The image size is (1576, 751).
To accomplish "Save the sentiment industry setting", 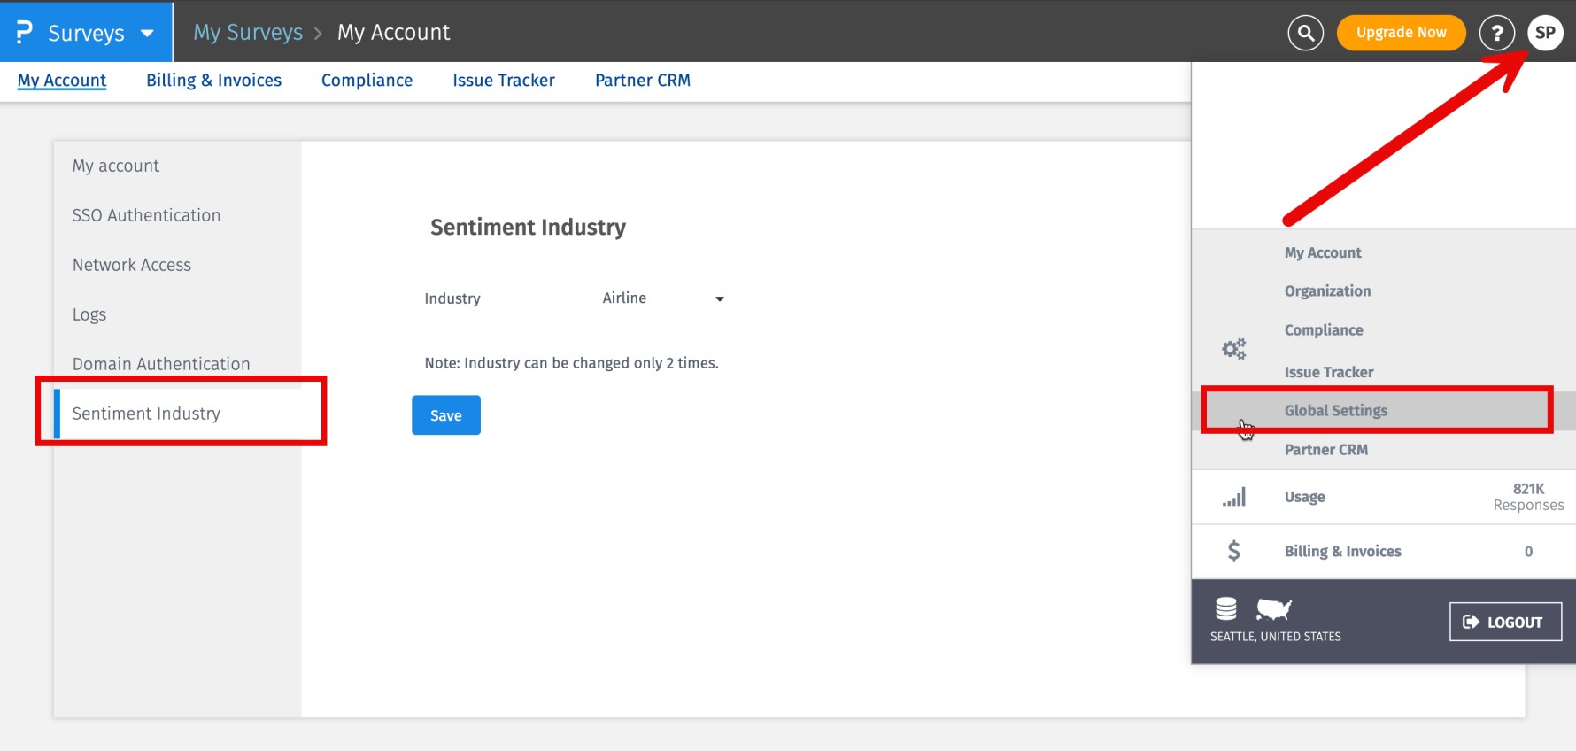I will click(445, 415).
